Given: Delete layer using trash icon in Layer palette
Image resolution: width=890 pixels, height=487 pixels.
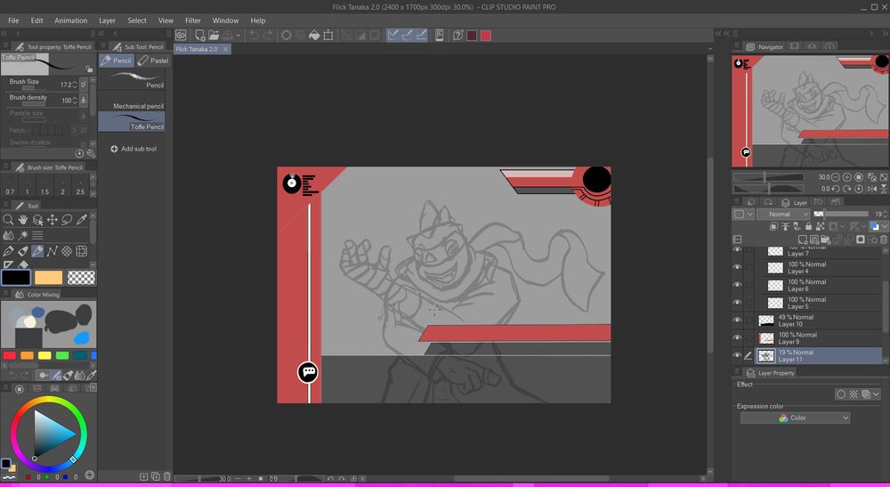Looking at the screenshot, I should [x=884, y=239].
